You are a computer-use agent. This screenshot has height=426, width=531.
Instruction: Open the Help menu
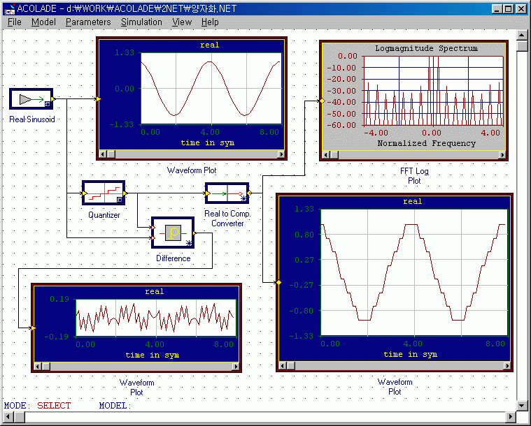pyautogui.click(x=210, y=22)
